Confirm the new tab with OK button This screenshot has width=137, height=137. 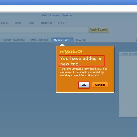point(84,85)
